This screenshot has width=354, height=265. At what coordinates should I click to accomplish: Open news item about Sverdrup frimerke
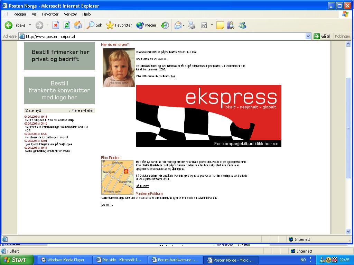tap(49, 120)
